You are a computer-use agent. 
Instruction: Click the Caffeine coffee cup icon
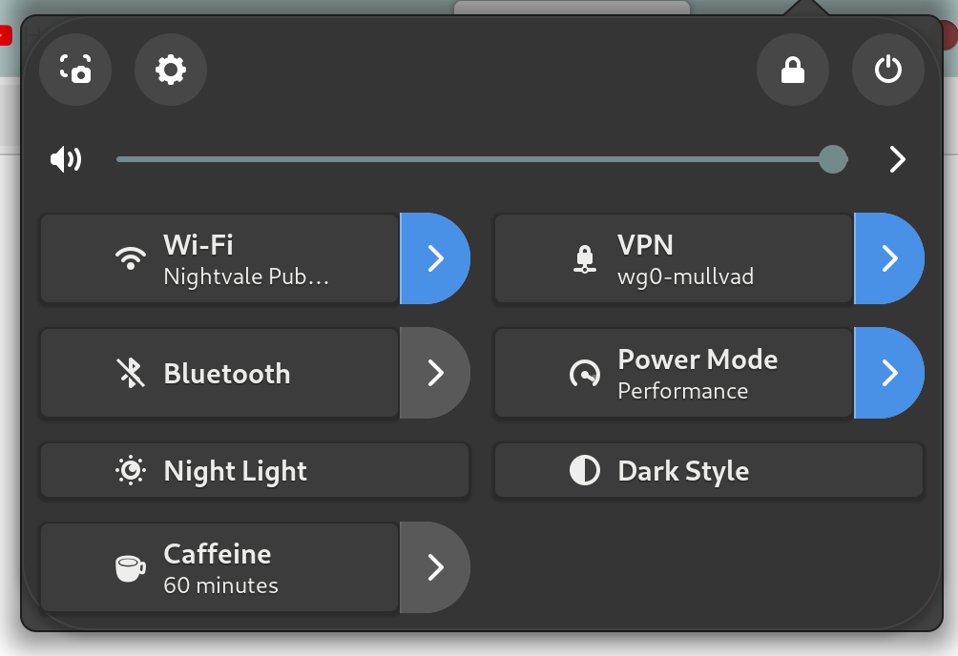131,568
